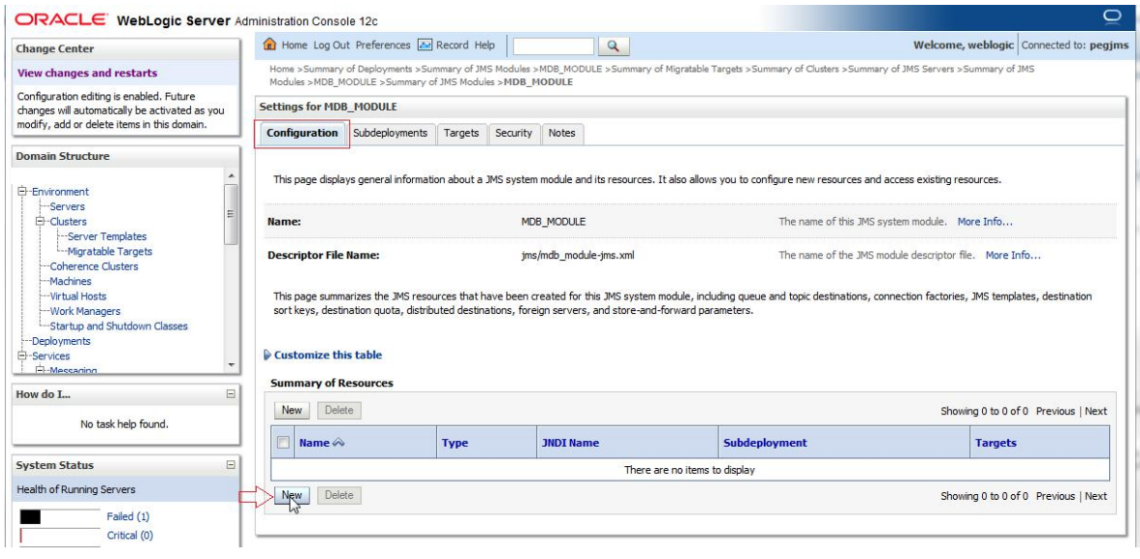Click New button below resources table

[x=292, y=496]
